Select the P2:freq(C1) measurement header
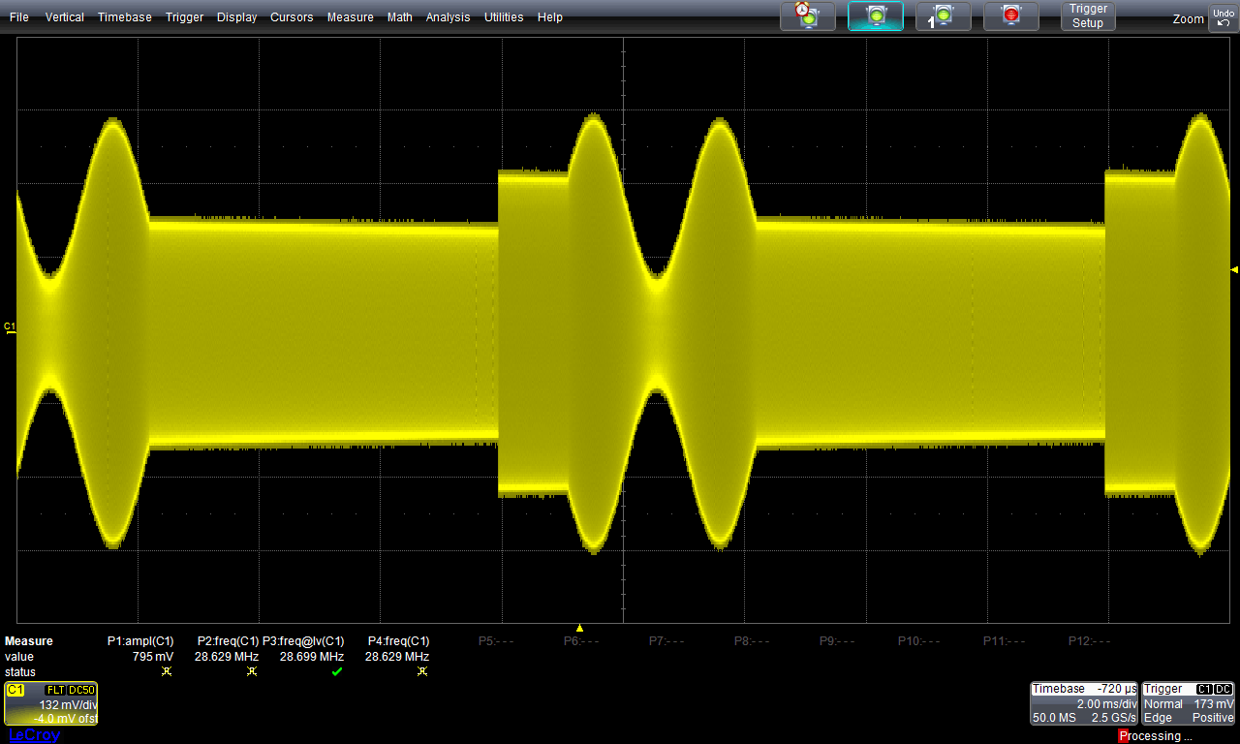1240x744 pixels. 228,641
